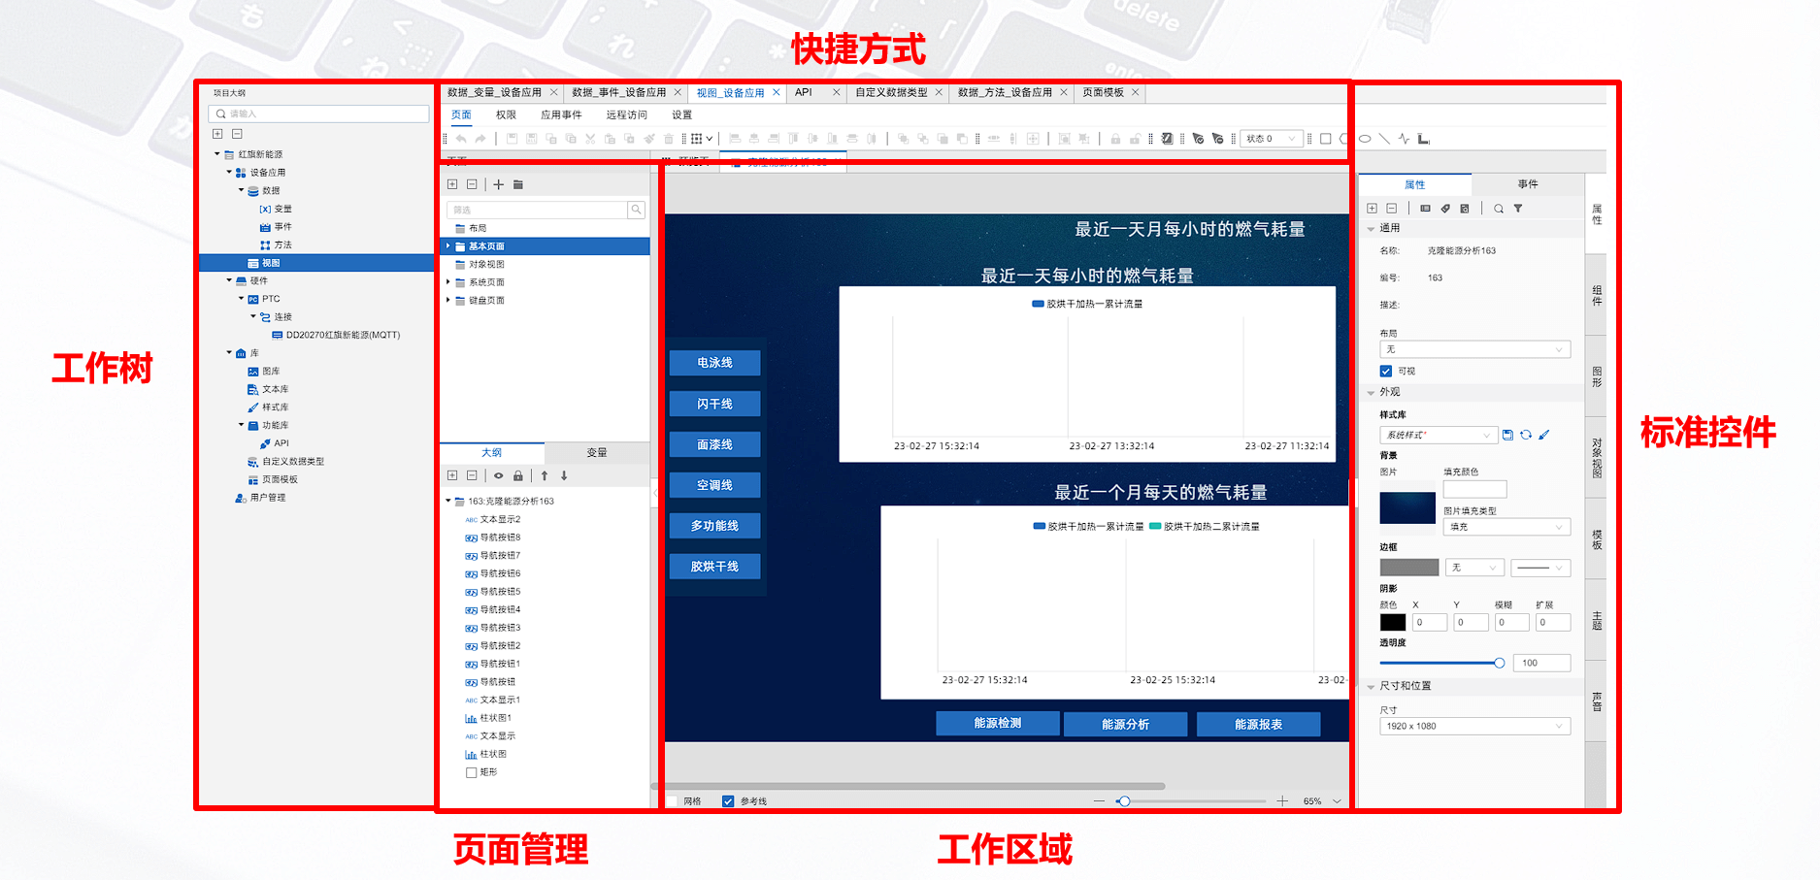This screenshot has height=880, width=1820.
Task: Select the API tab at the top
Action: (x=803, y=92)
